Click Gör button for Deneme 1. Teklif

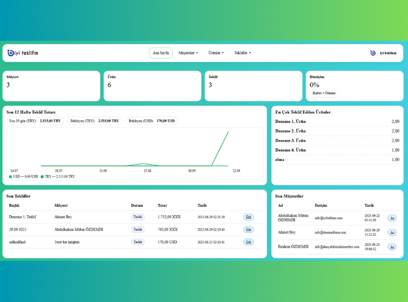click(x=248, y=217)
